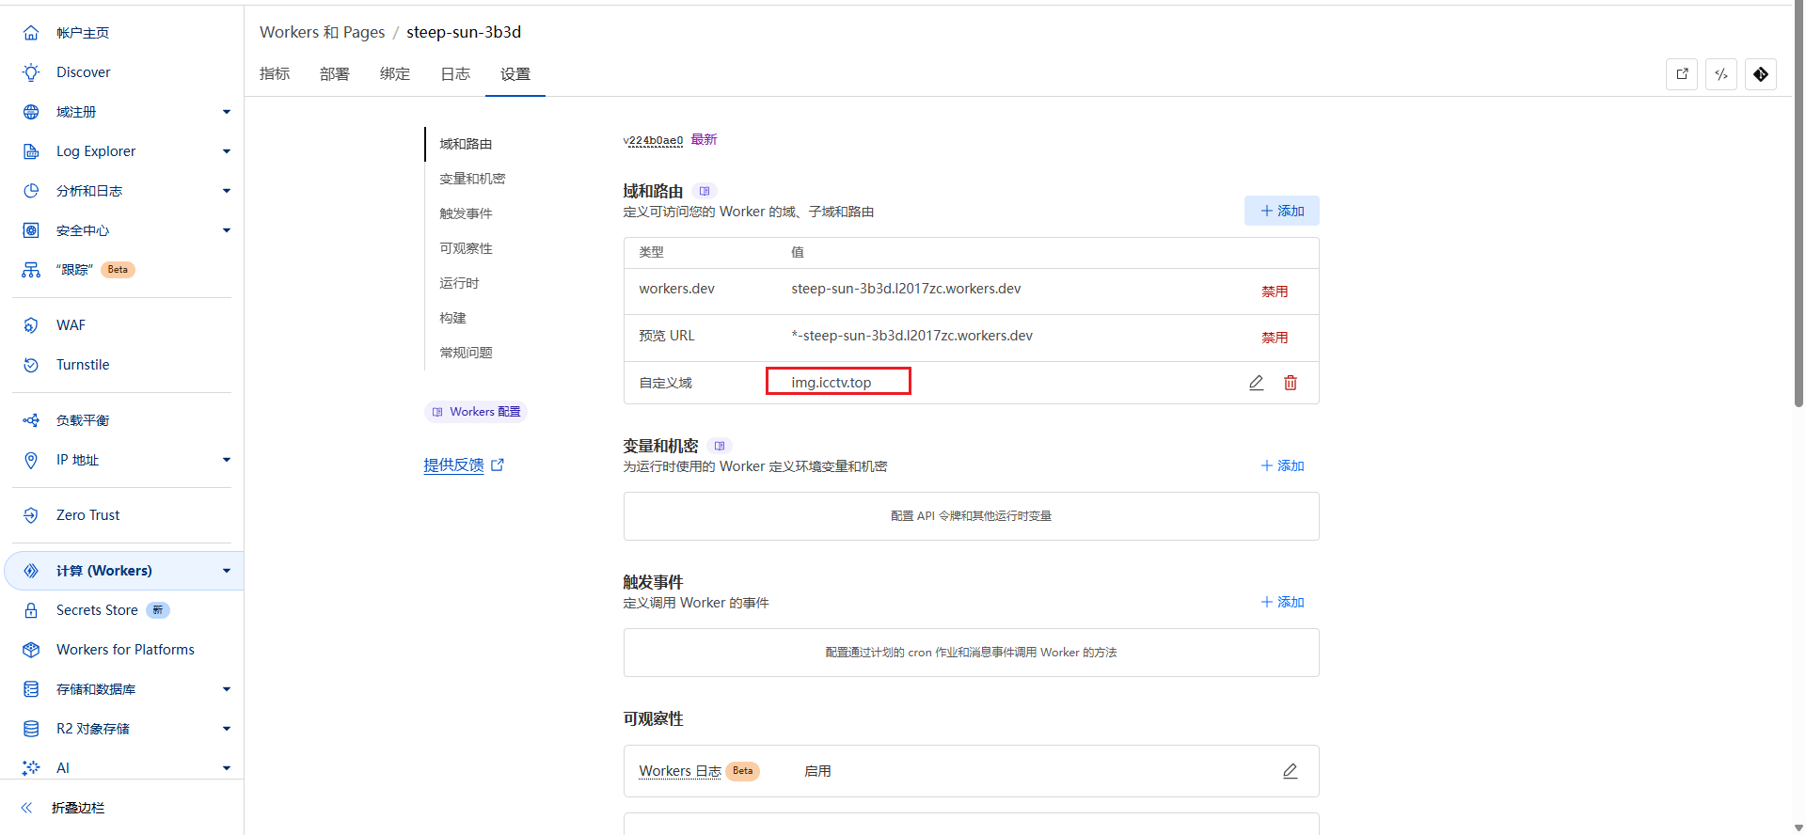The width and height of the screenshot is (1806, 835).
Task: Switch to the 部署 tab
Action: pos(334,74)
